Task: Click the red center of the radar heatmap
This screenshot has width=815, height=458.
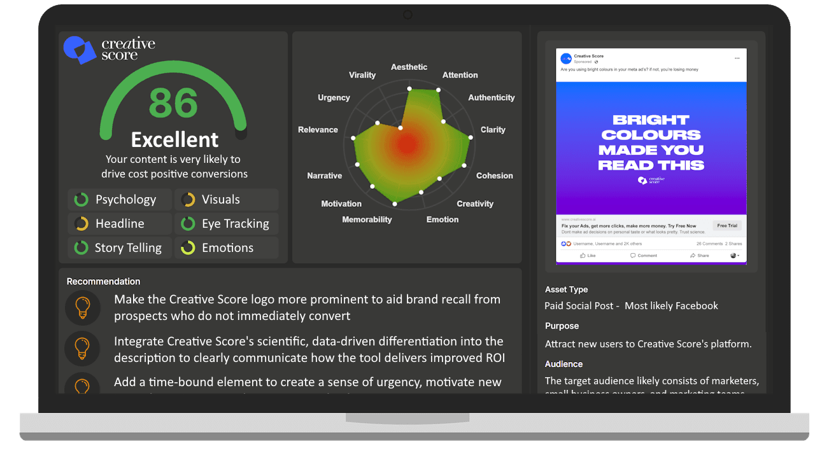Action: click(407, 146)
